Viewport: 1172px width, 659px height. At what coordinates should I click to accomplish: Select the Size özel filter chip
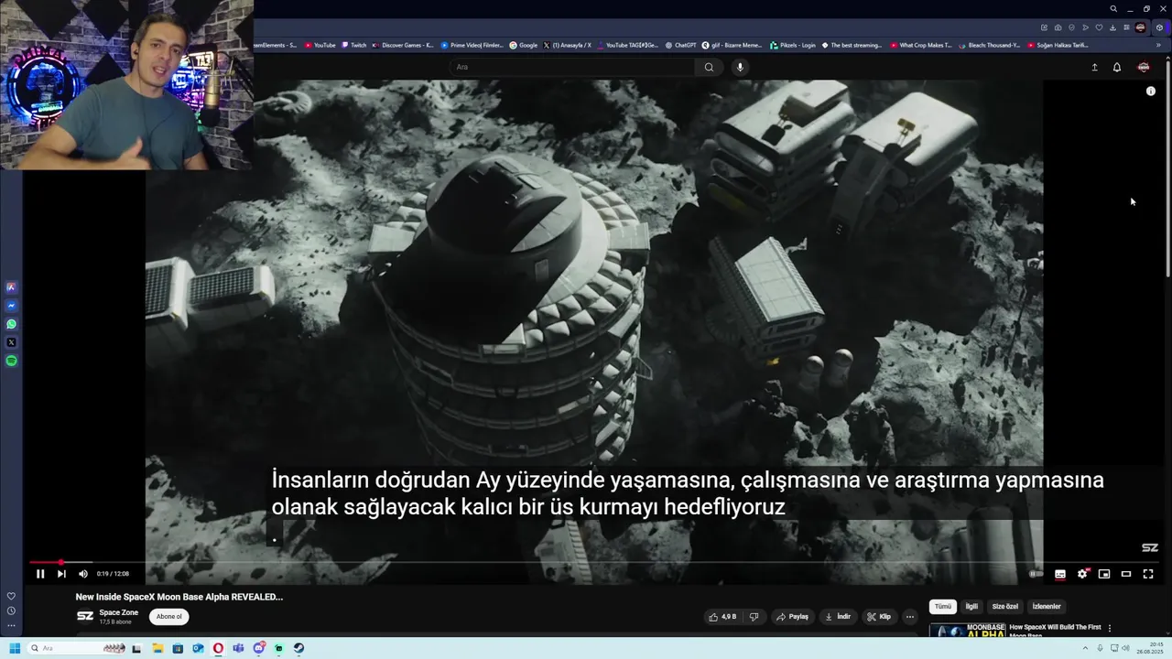click(x=1005, y=607)
